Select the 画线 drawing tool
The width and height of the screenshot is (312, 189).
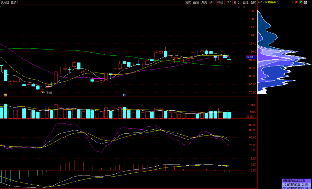(x=220, y=2)
